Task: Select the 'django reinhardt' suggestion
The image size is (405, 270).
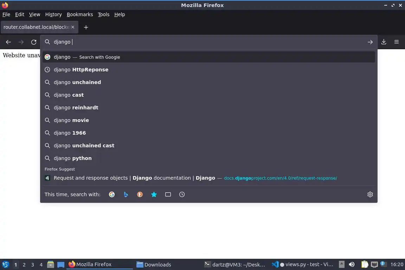Action: click(x=209, y=108)
